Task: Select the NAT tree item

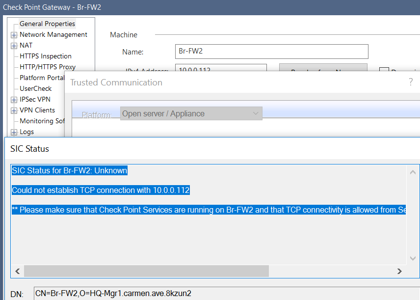Action: (x=26, y=45)
